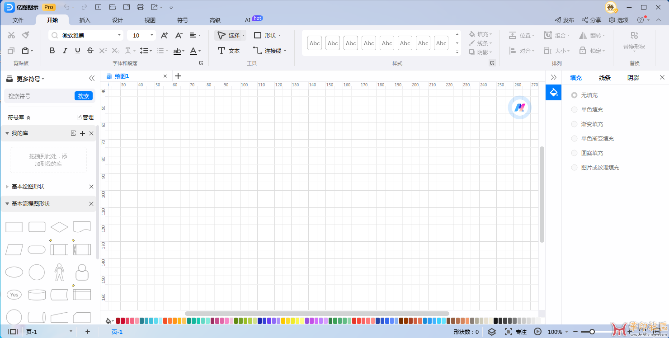Switch to the Design (设计) tab
Viewport: 669px width, 338px height.
click(x=118, y=20)
